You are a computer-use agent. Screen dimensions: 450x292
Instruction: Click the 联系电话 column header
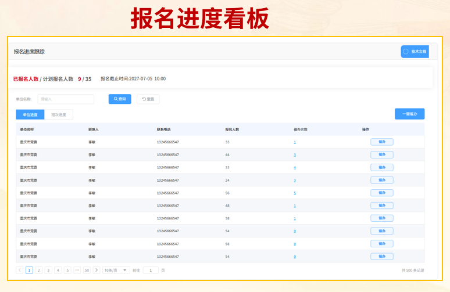[x=163, y=129]
